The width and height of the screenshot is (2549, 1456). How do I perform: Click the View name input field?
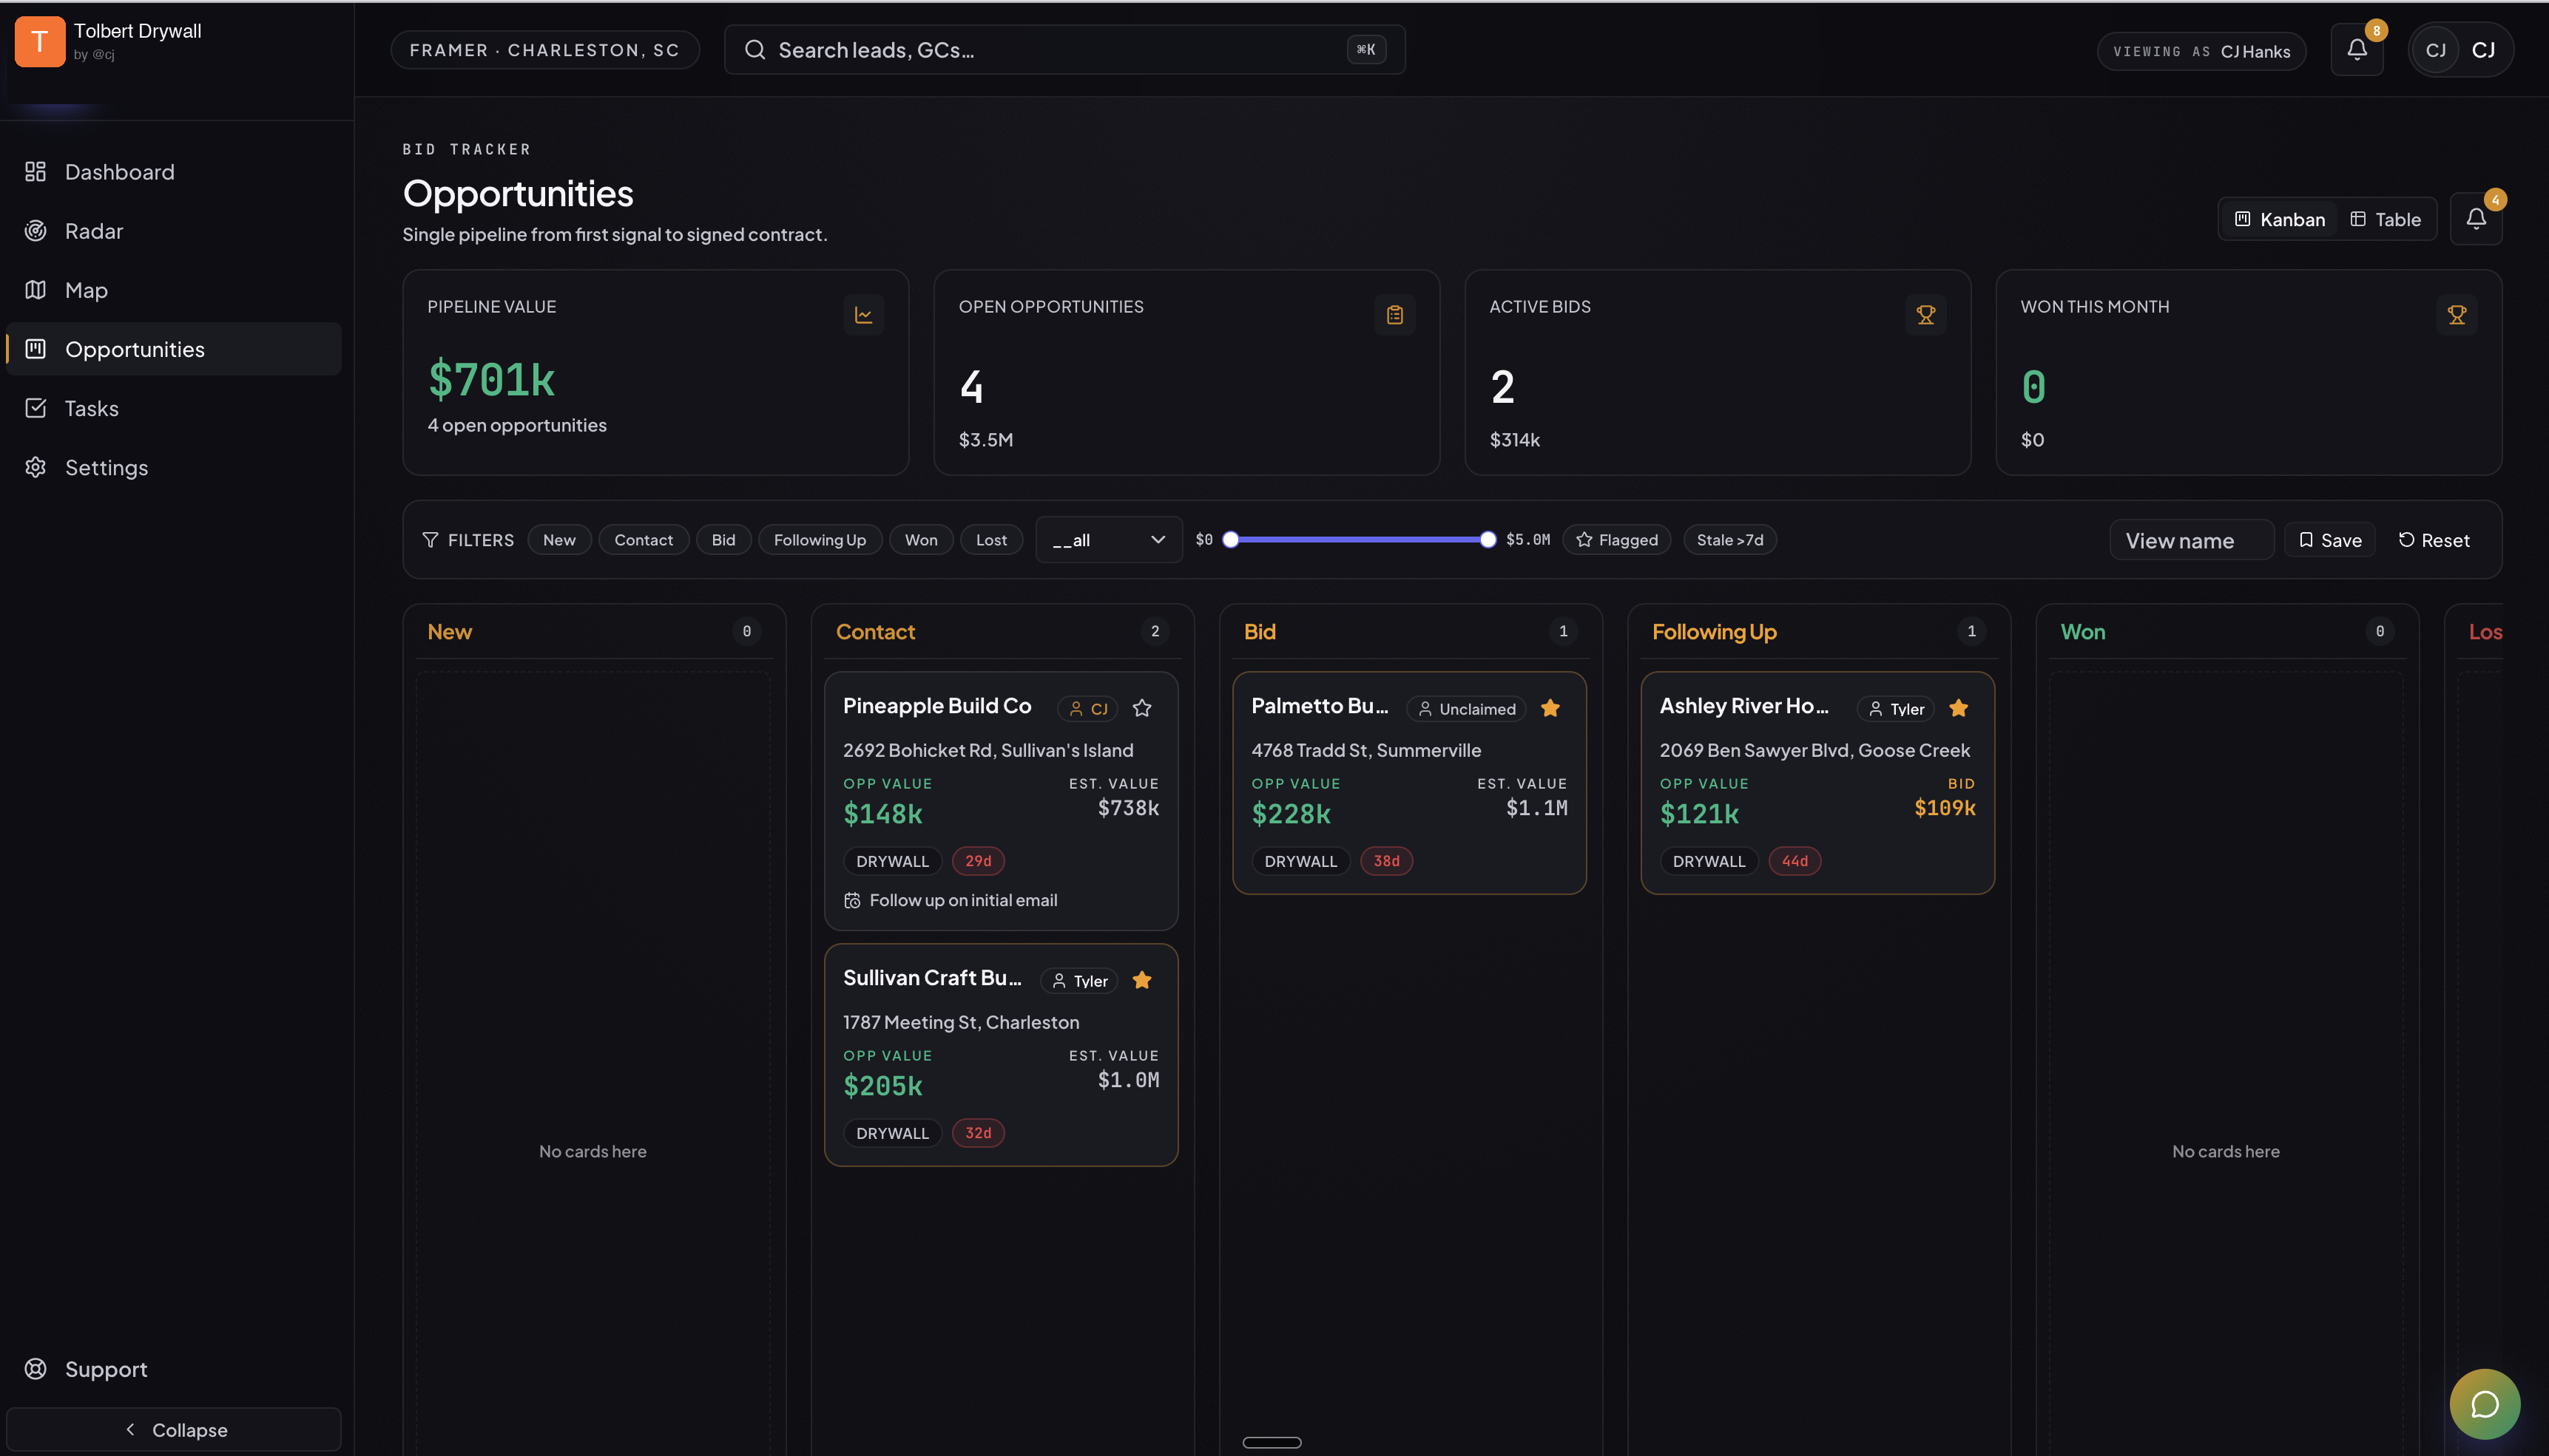(x=2191, y=540)
